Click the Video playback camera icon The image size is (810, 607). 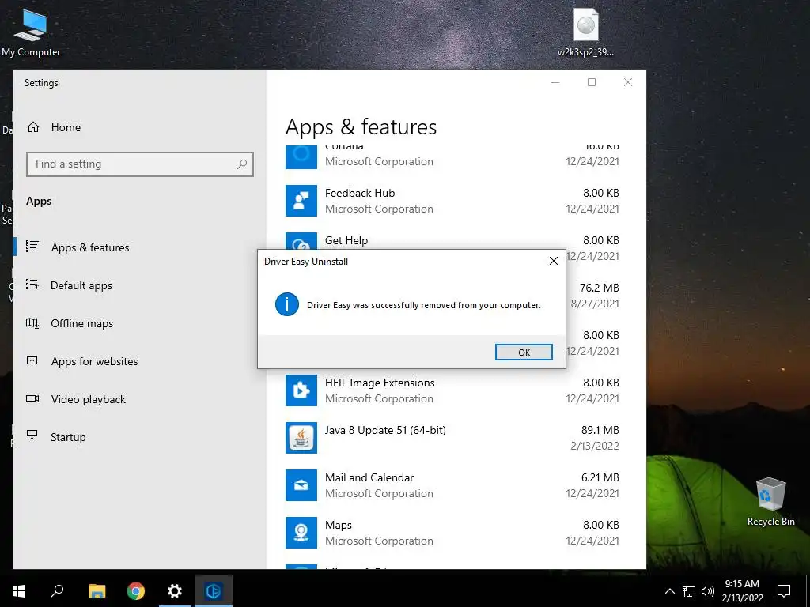(x=32, y=398)
